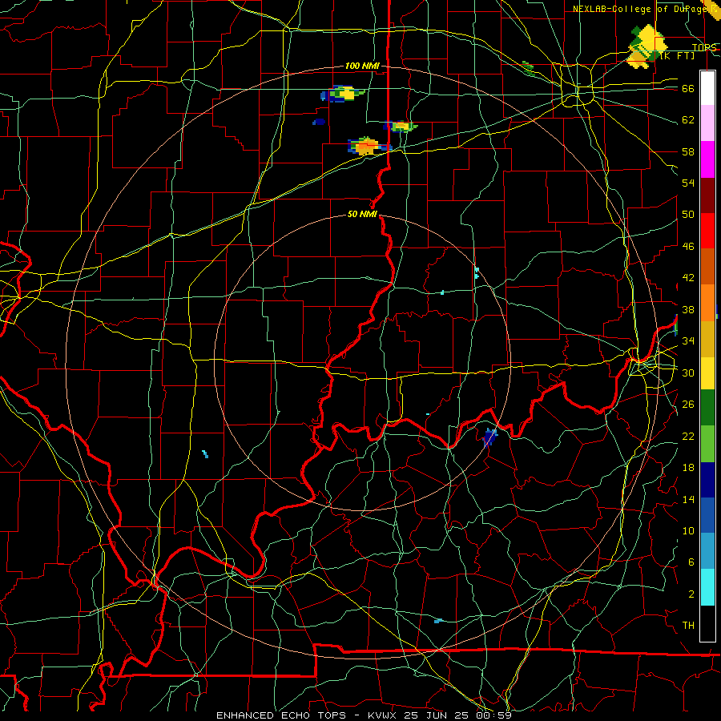Click the '18' legend value
Image resolution: width=721 pixels, height=721 pixels.
tap(688, 468)
